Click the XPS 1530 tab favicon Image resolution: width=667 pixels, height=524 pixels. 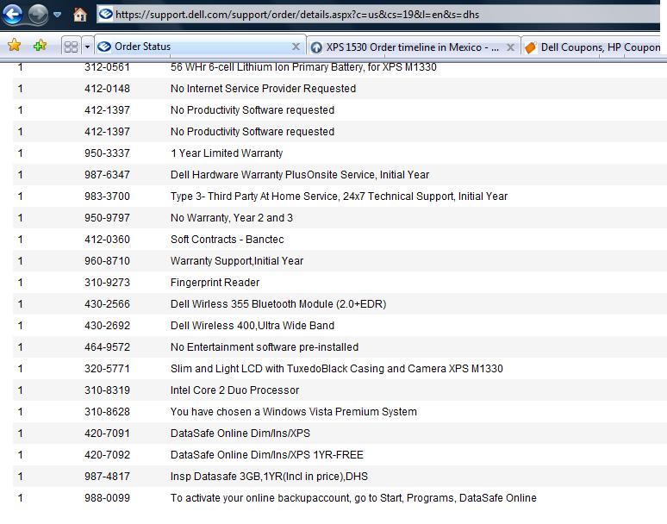(x=316, y=47)
